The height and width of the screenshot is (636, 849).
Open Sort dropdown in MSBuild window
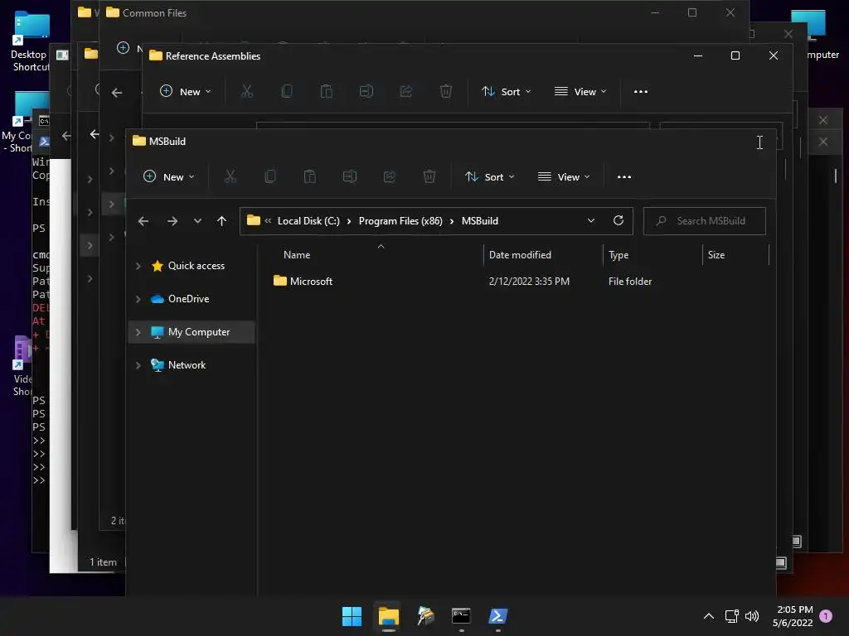[x=490, y=177]
